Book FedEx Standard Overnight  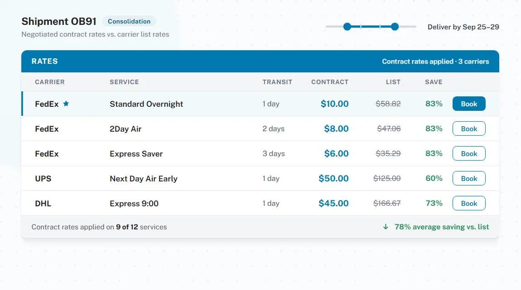pyautogui.click(x=469, y=104)
